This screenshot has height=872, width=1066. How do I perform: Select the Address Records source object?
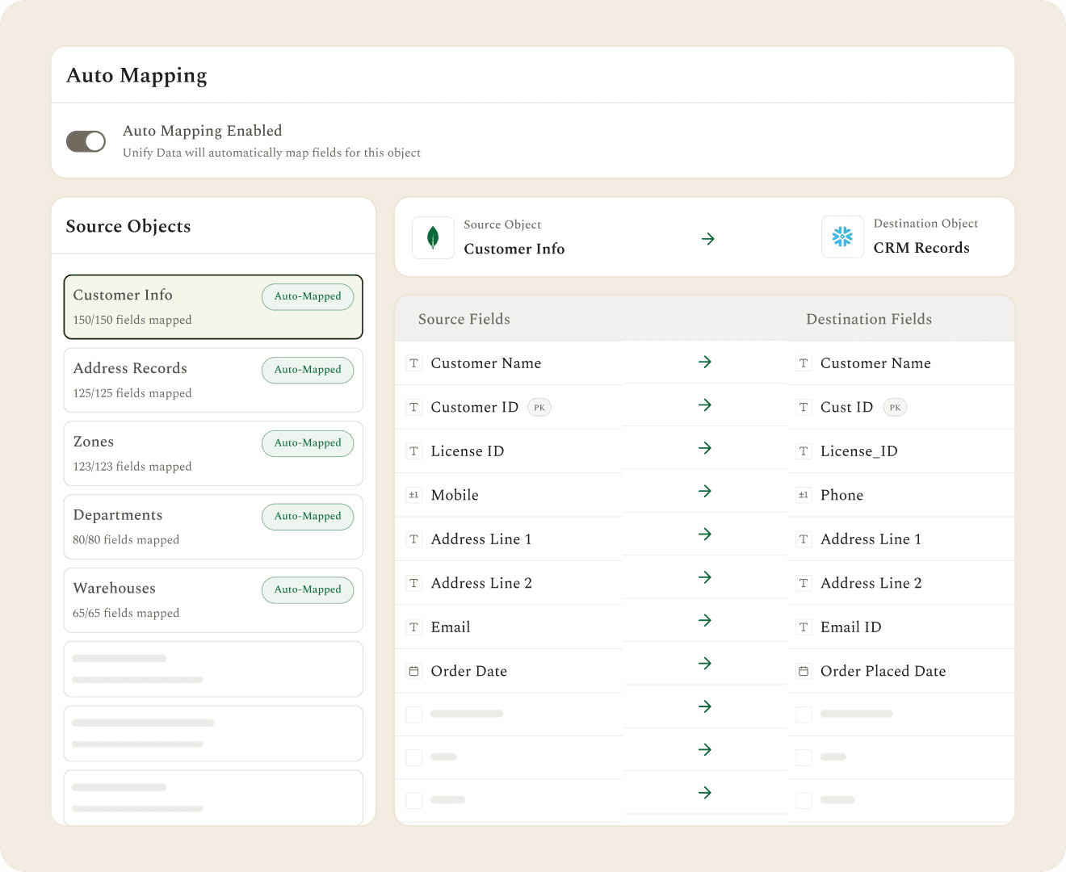213,380
